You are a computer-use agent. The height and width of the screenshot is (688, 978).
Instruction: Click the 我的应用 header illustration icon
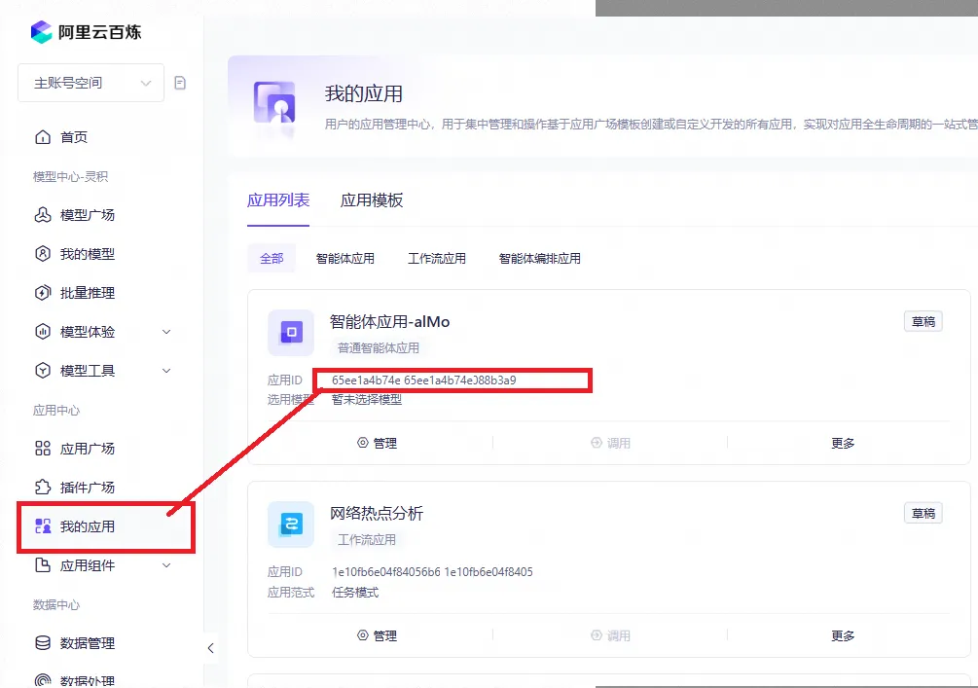click(274, 103)
